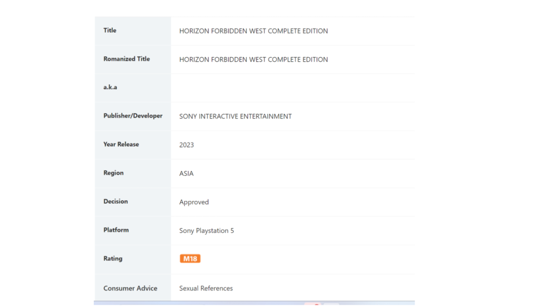Click the 'Platform' row label
Viewport: 548px width, 308px height.
click(116, 230)
